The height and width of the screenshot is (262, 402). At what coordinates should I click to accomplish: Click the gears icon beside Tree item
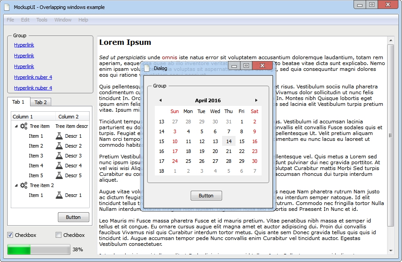[x=24, y=126]
